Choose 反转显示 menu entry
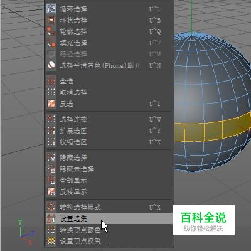Image resolution: width=251 pixels, height=251 pixels. (109, 191)
